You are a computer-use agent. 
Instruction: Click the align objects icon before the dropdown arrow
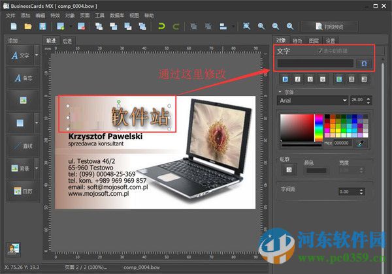223,26
